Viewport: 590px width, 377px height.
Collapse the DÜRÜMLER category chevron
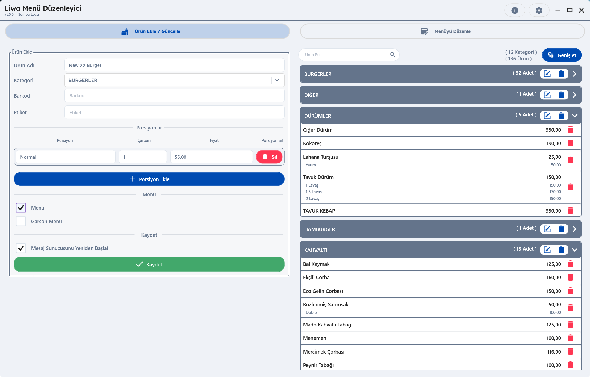click(574, 116)
